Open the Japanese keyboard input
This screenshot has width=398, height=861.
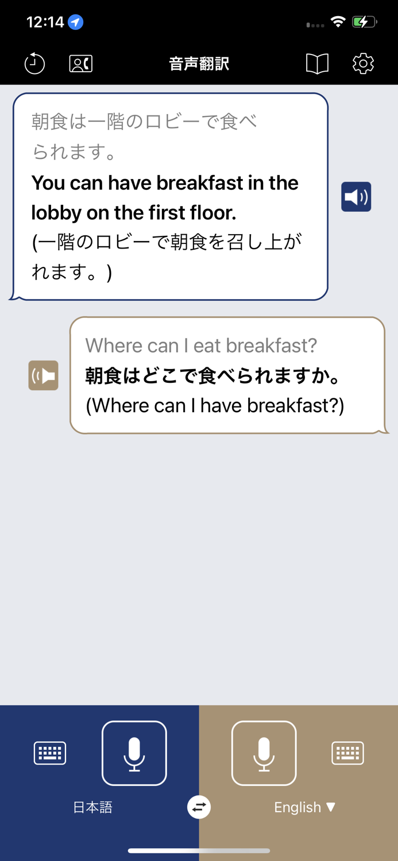50,753
